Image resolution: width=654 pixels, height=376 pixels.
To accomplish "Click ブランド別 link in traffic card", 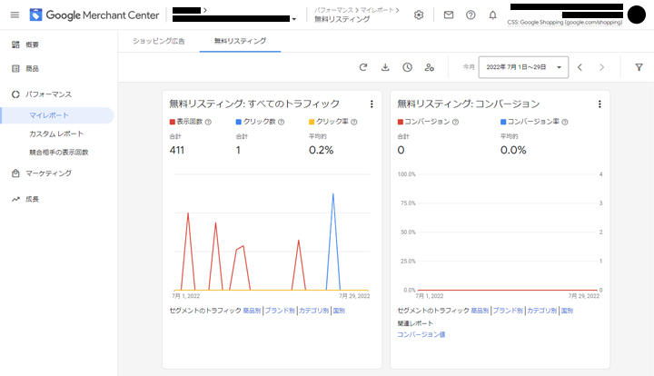I will tap(279, 311).
